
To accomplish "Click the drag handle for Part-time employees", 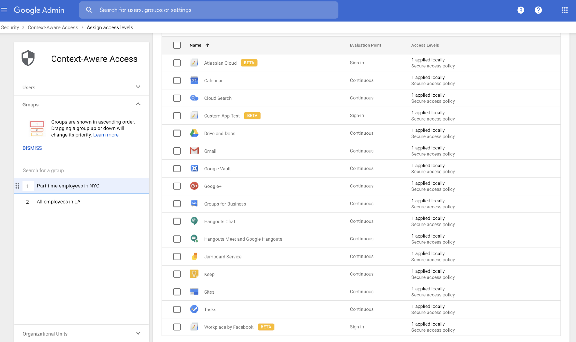I will (x=17, y=186).
